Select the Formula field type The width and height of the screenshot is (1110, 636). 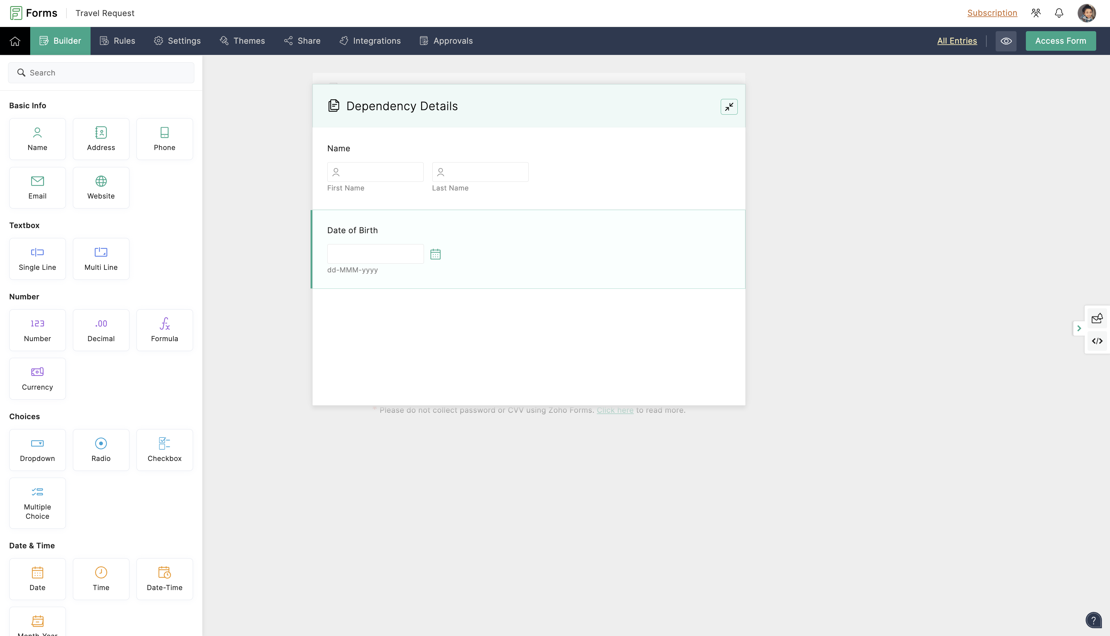(164, 330)
